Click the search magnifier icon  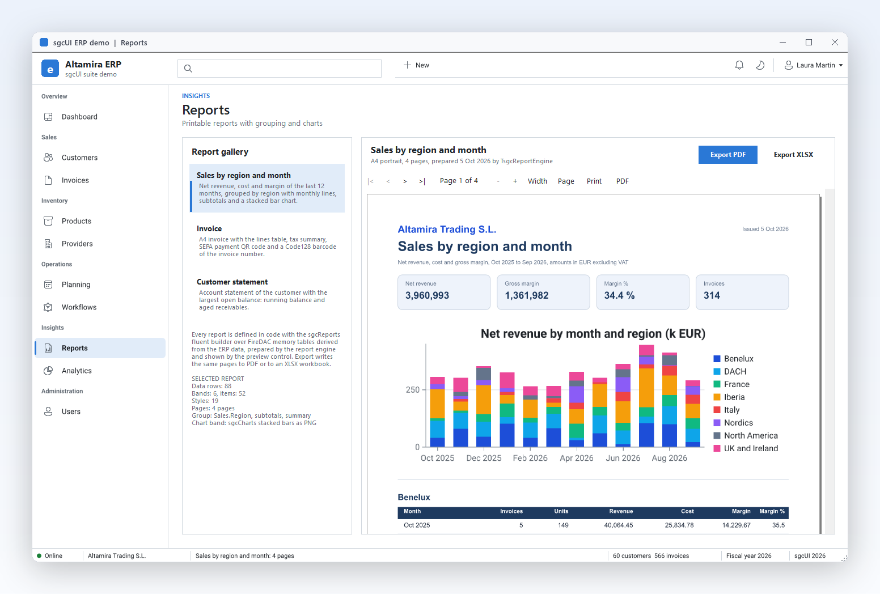188,69
